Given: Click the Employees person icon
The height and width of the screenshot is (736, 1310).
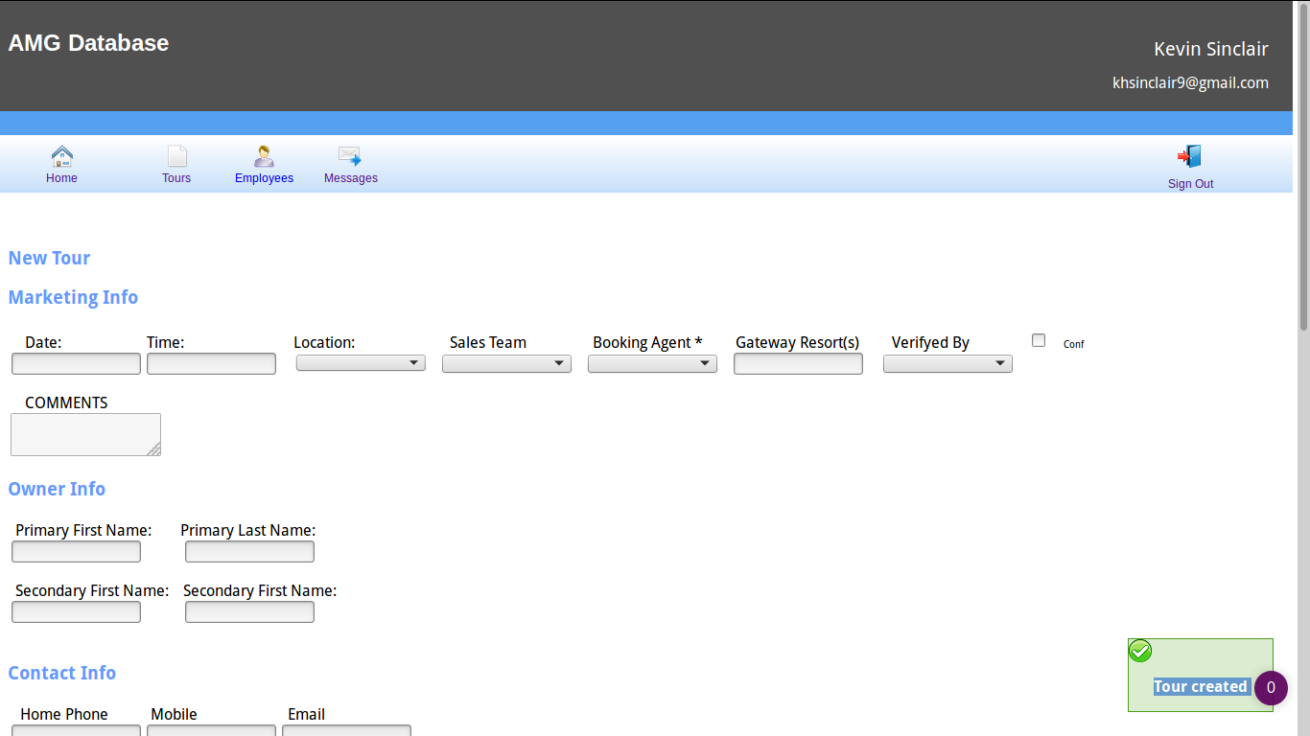Looking at the screenshot, I should point(264,156).
